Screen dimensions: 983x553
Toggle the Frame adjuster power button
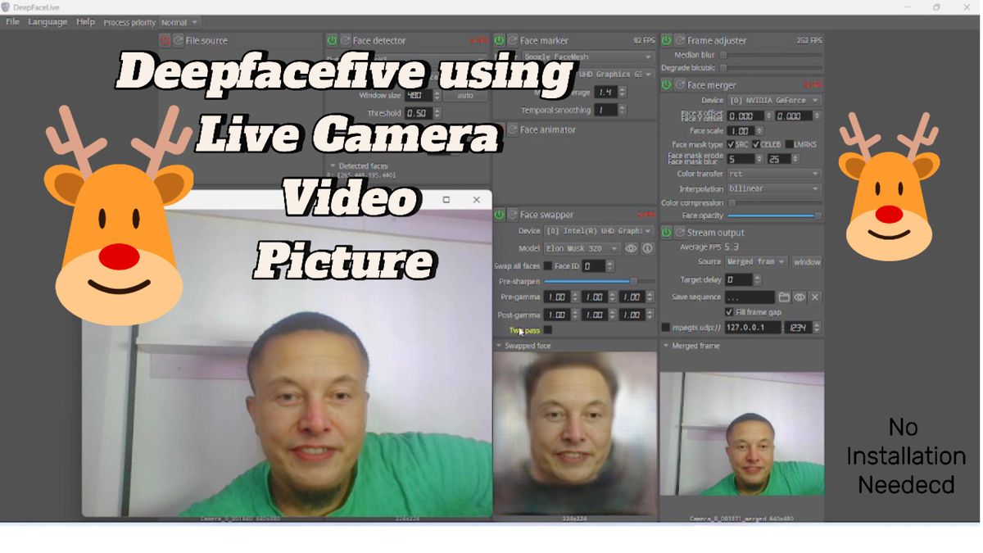pos(667,40)
